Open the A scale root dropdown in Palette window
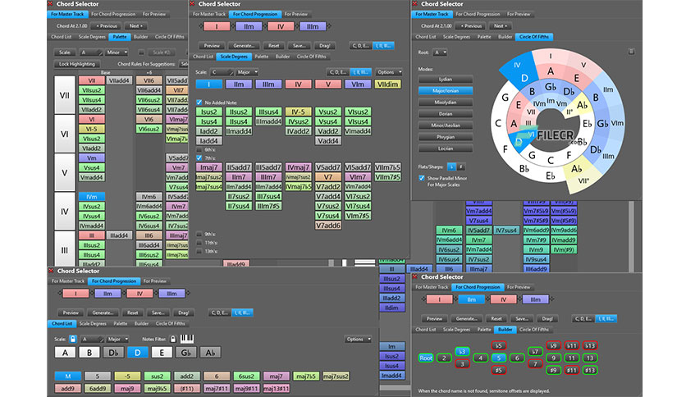This screenshot has height=397, width=686. coord(91,52)
